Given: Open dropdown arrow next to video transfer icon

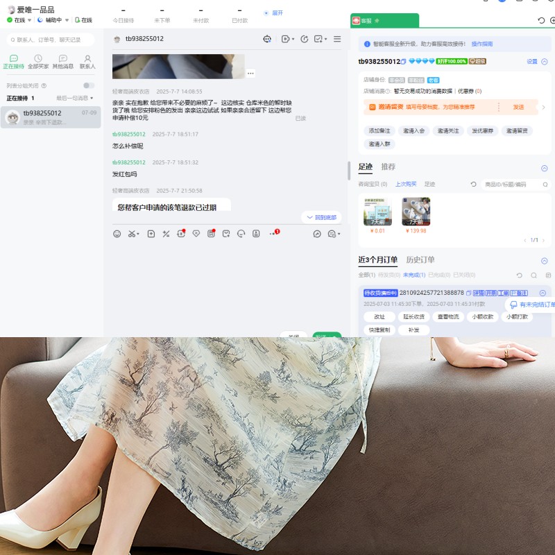Looking at the screenshot, I should (x=293, y=39).
